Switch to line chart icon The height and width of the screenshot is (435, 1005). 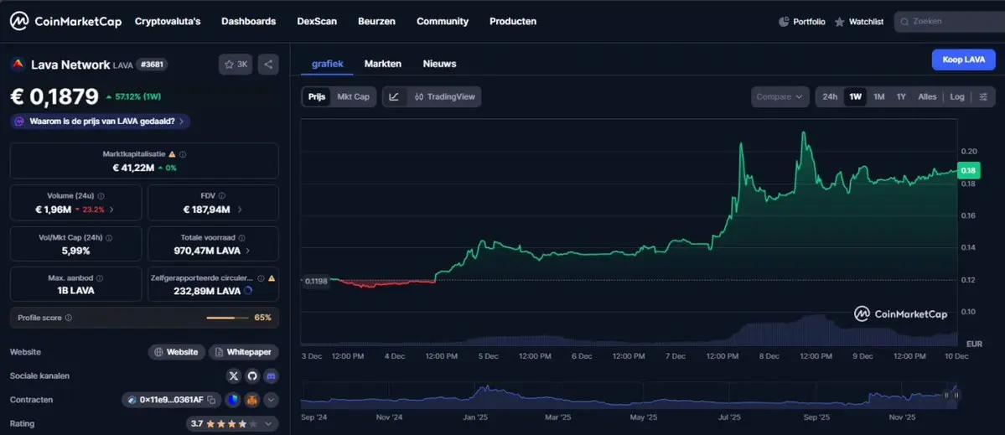[394, 96]
